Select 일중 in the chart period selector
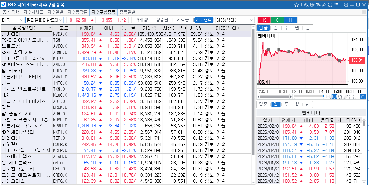This screenshot has height=185, width=369. (x=263, y=28)
